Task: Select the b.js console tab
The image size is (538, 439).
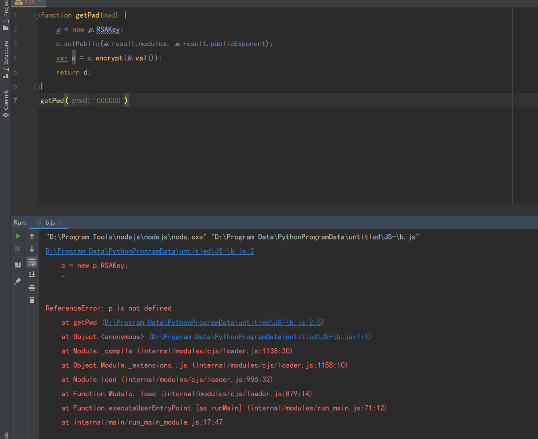Action: click(x=49, y=222)
